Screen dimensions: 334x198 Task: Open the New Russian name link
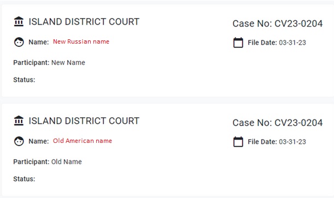point(81,41)
